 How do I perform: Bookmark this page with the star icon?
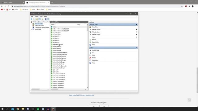[182, 6]
